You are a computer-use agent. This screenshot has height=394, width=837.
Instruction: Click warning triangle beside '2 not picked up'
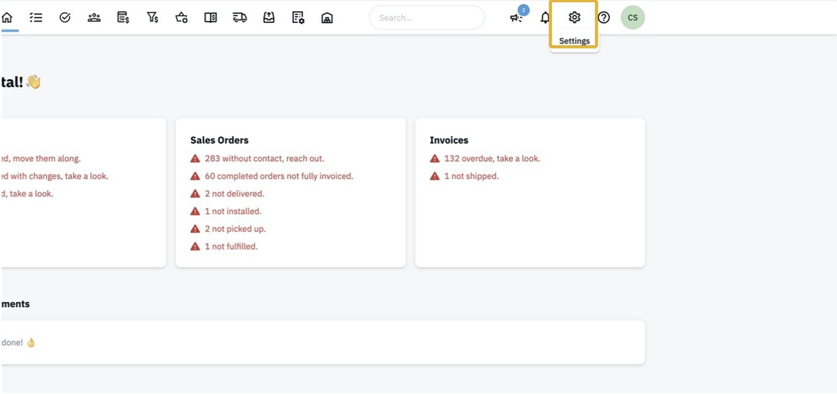coord(195,229)
